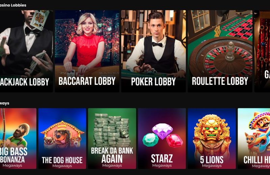Open Break Da Bank Again Megaways

point(112,138)
